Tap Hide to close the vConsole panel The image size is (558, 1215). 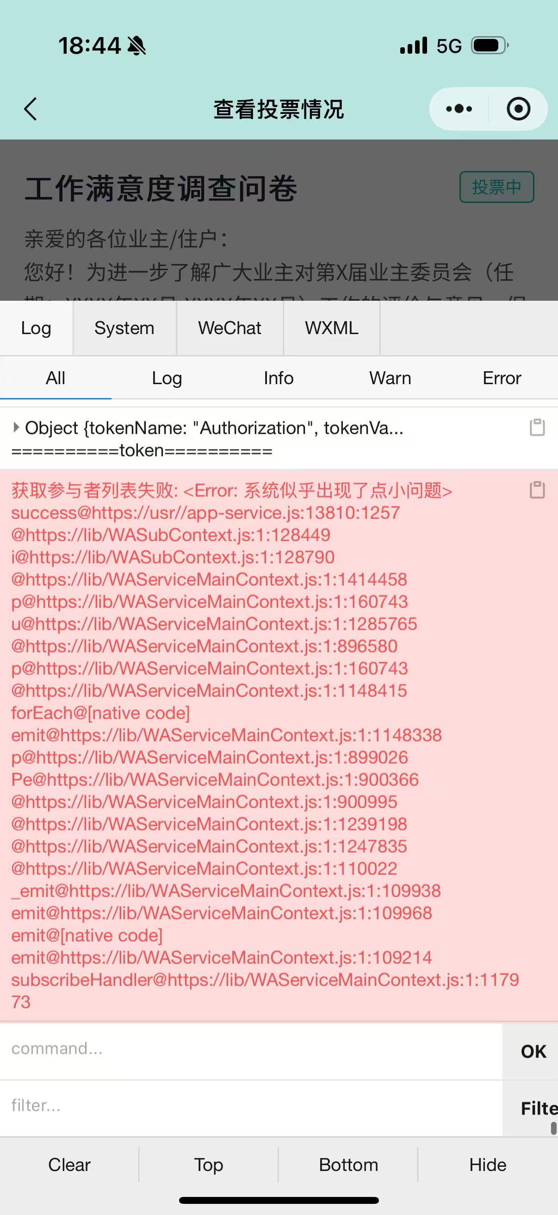tap(487, 1164)
